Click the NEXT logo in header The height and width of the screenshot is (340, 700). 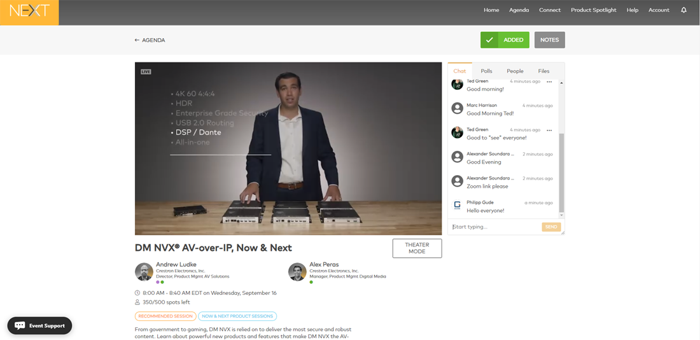point(29,11)
